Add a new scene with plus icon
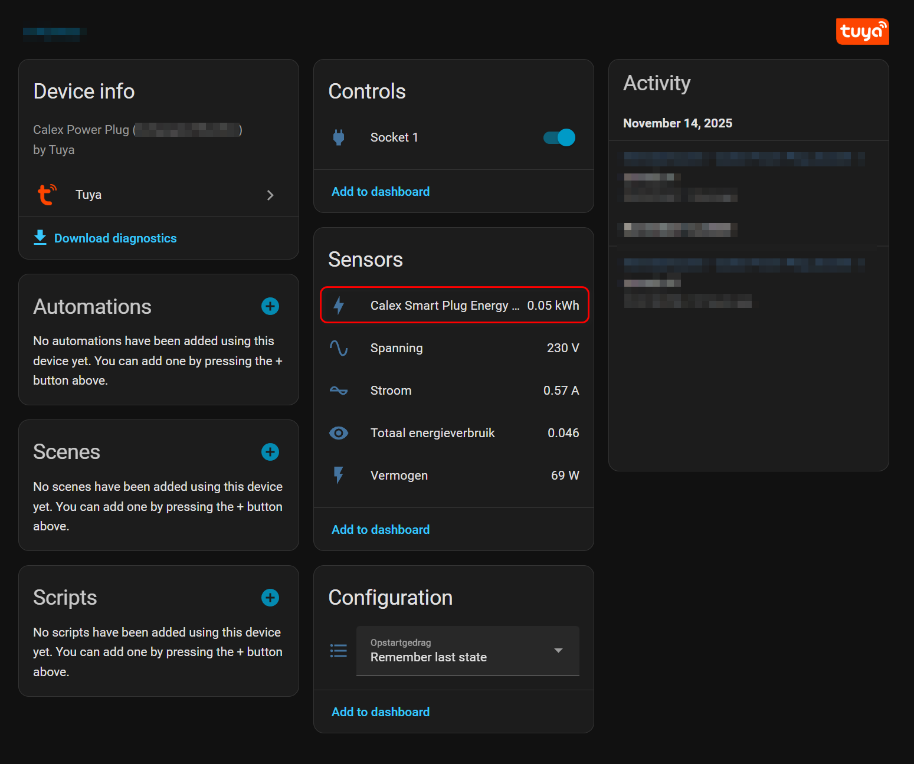This screenshot has height=764, width=914. pyautogui.click(x=270, y=452)
